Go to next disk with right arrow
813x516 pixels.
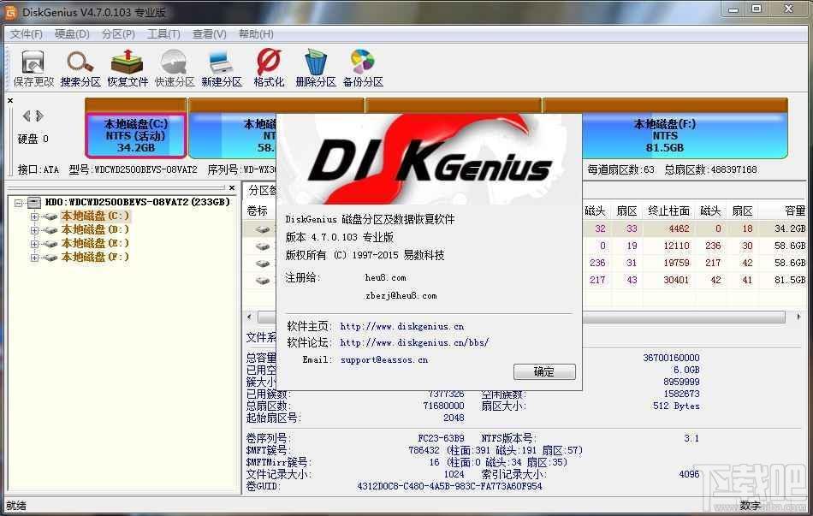coord(39,116)
